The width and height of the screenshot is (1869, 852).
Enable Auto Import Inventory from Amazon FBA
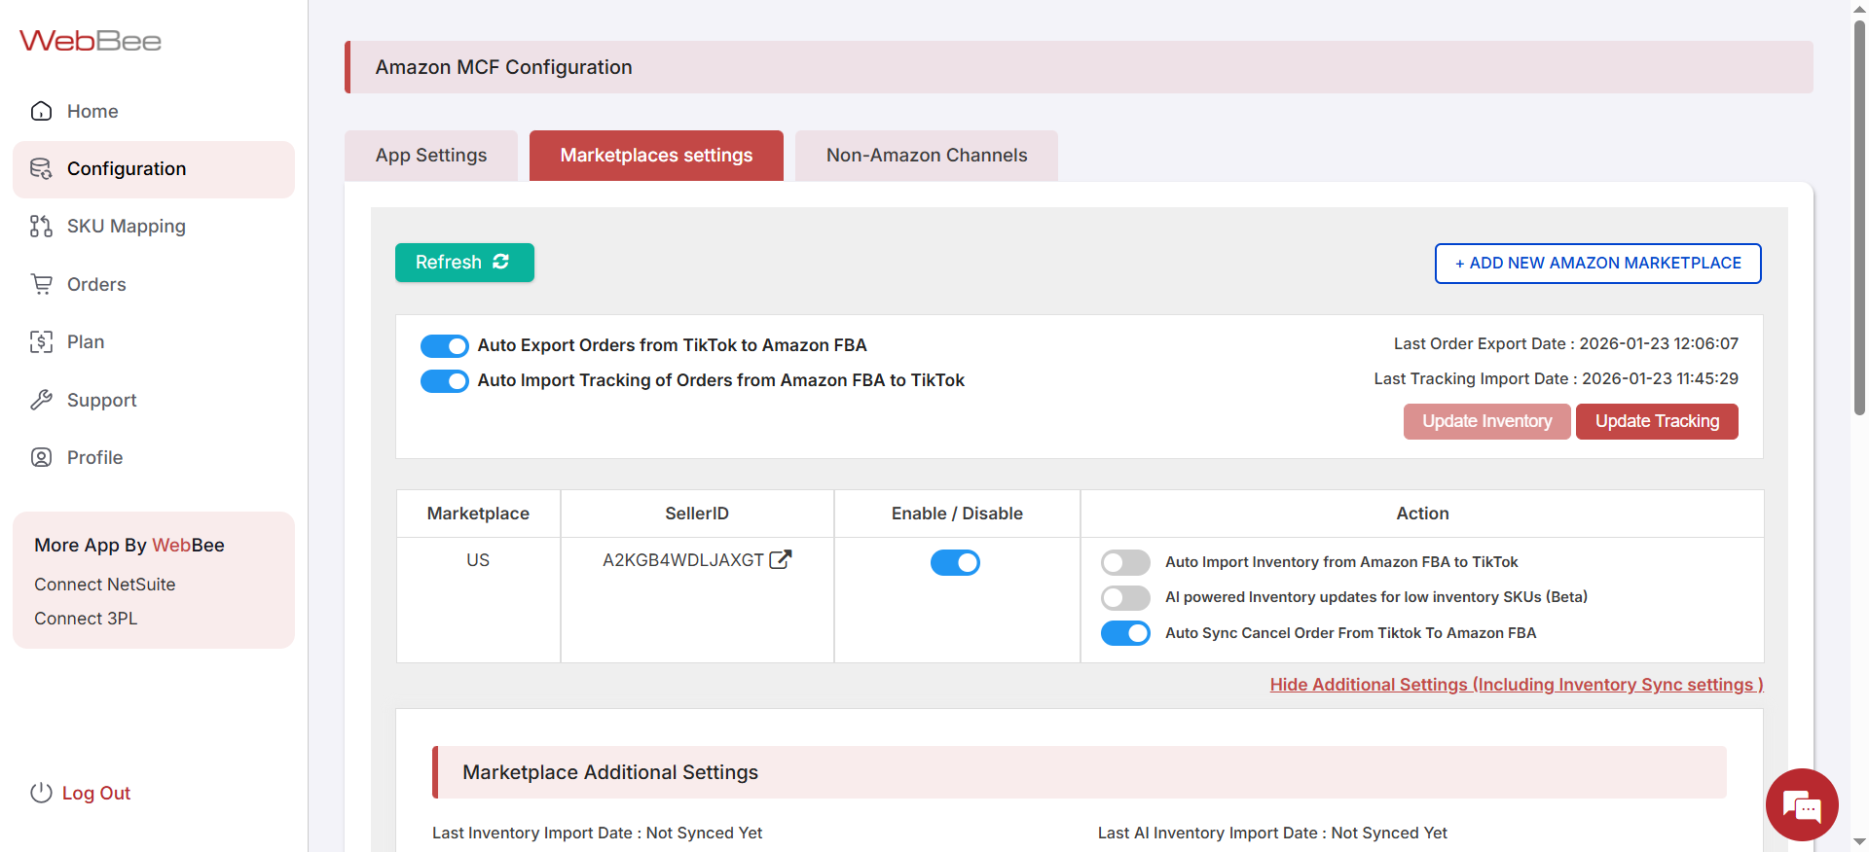1125,562
